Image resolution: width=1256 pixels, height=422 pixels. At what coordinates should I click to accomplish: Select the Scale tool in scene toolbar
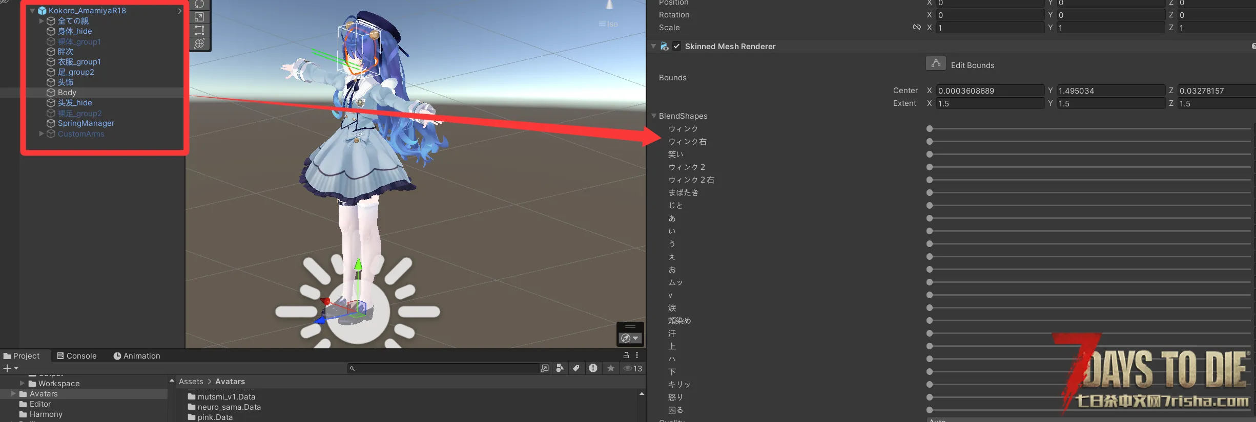[199, 17]
